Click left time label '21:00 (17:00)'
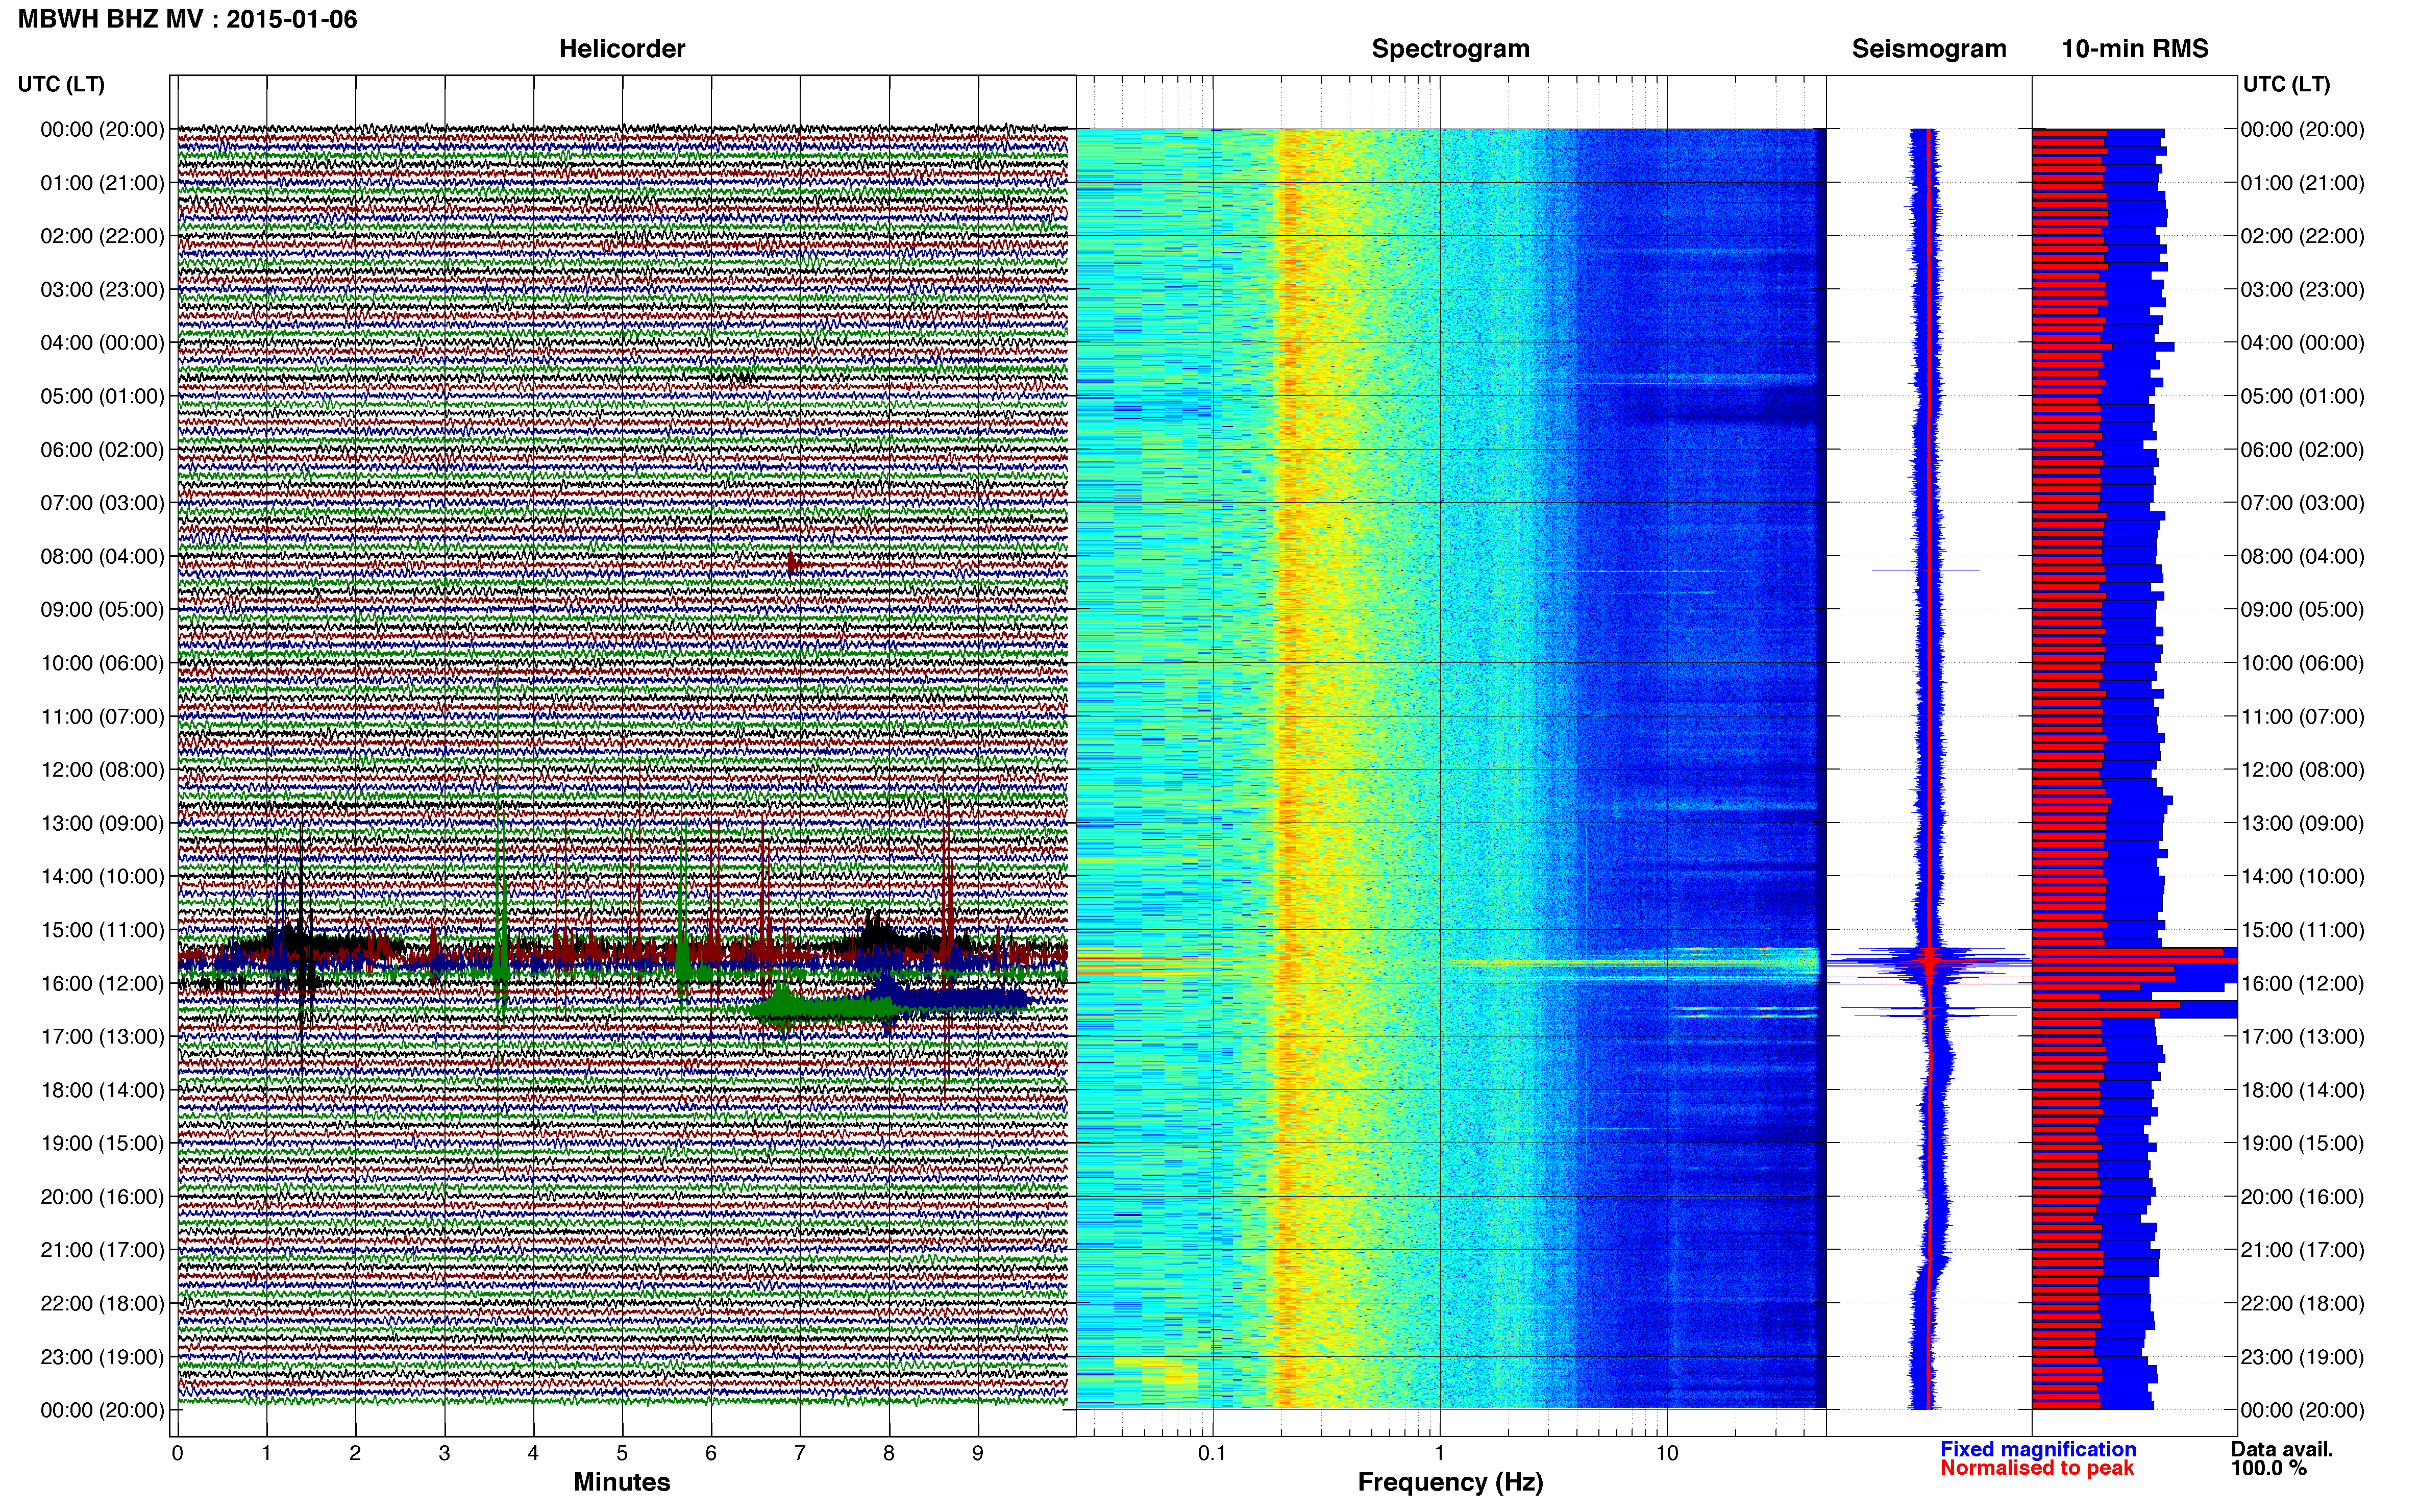 click(102, 1250)
